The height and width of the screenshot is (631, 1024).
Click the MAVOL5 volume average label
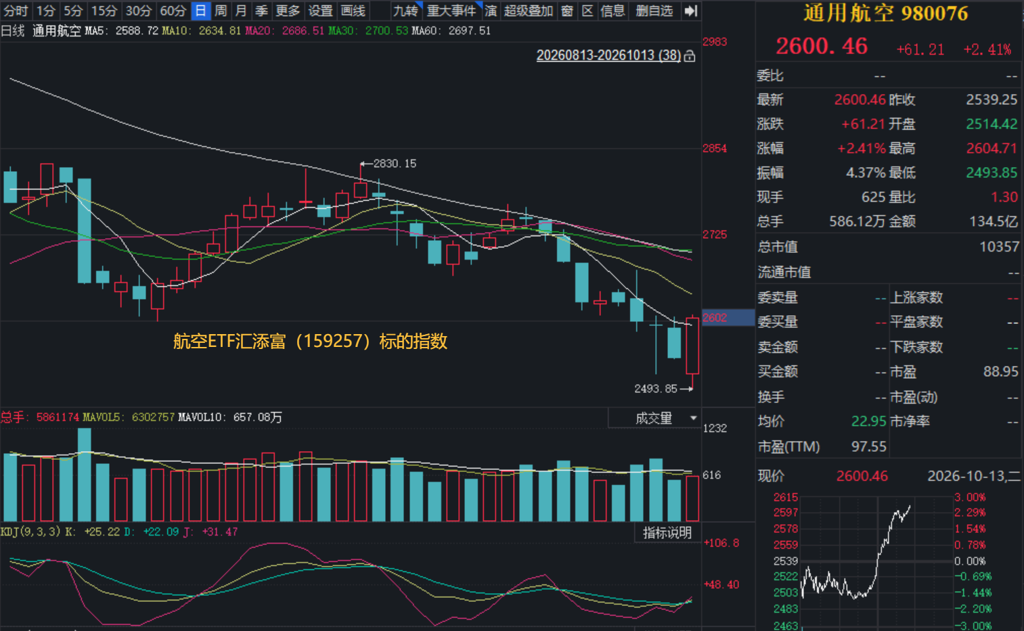pyautogui.click(x=105, y=417)
